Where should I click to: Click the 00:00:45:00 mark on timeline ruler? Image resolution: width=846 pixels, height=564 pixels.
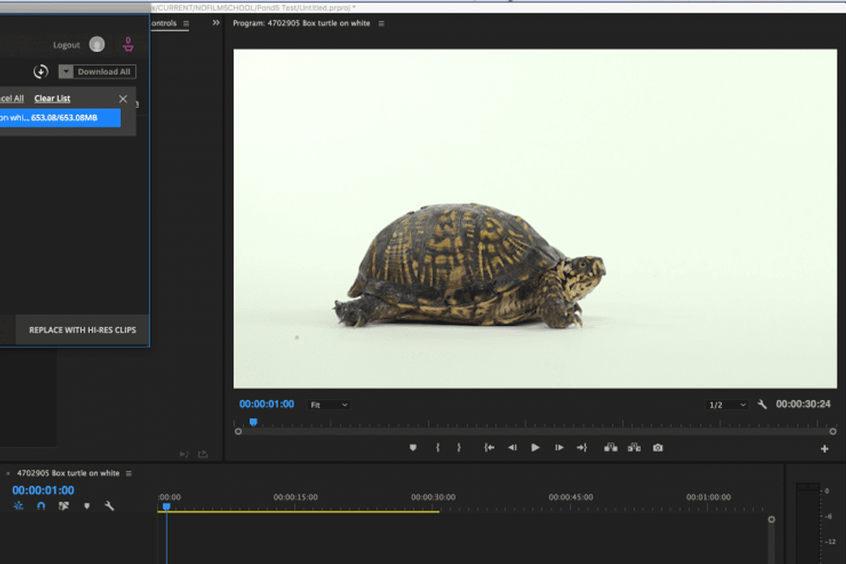(571, 497)
